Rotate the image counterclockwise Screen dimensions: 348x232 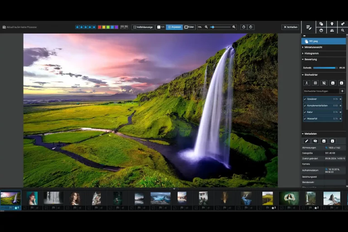click(x=243, y=27)
